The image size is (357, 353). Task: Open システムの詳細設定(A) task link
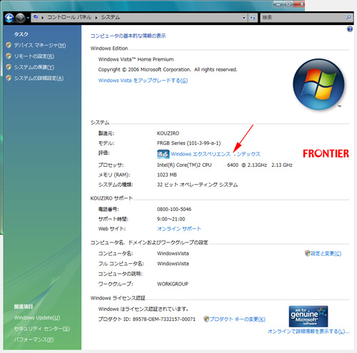point(39,78)
